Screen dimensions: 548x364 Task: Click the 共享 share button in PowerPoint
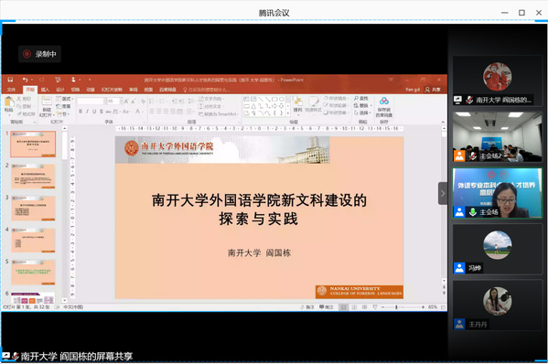click(433, 90)
